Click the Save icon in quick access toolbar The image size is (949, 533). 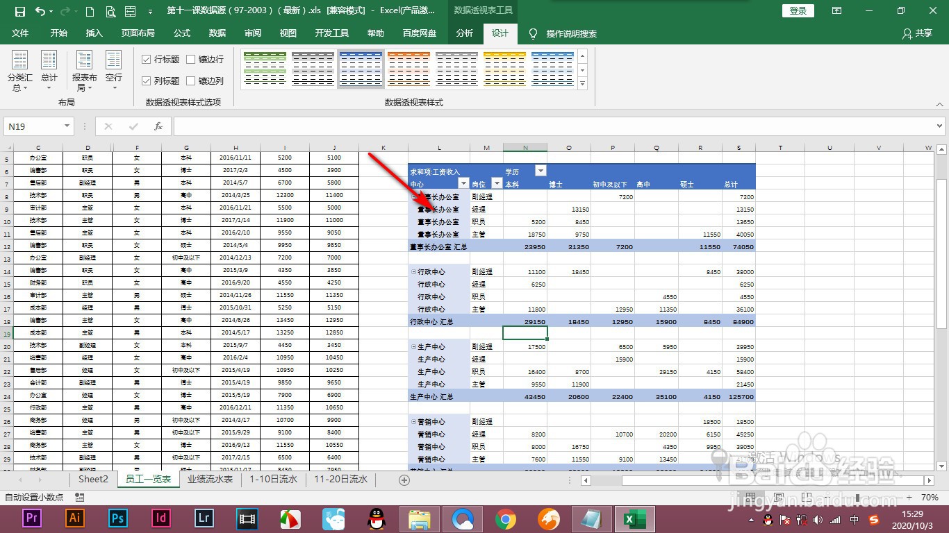(x=19, y=12)
